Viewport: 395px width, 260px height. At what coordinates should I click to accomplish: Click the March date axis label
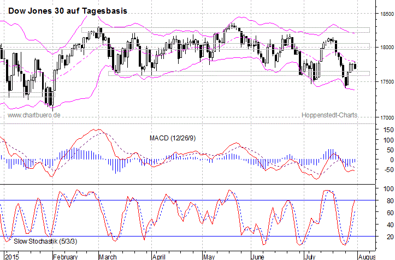click(x=108, y=257)
